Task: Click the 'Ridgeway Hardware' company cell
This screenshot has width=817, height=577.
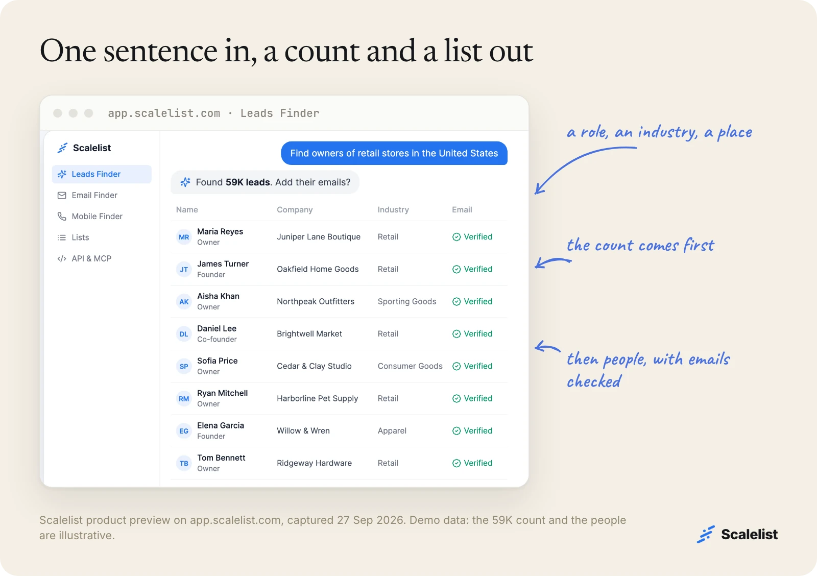Action: coord(315,463)
